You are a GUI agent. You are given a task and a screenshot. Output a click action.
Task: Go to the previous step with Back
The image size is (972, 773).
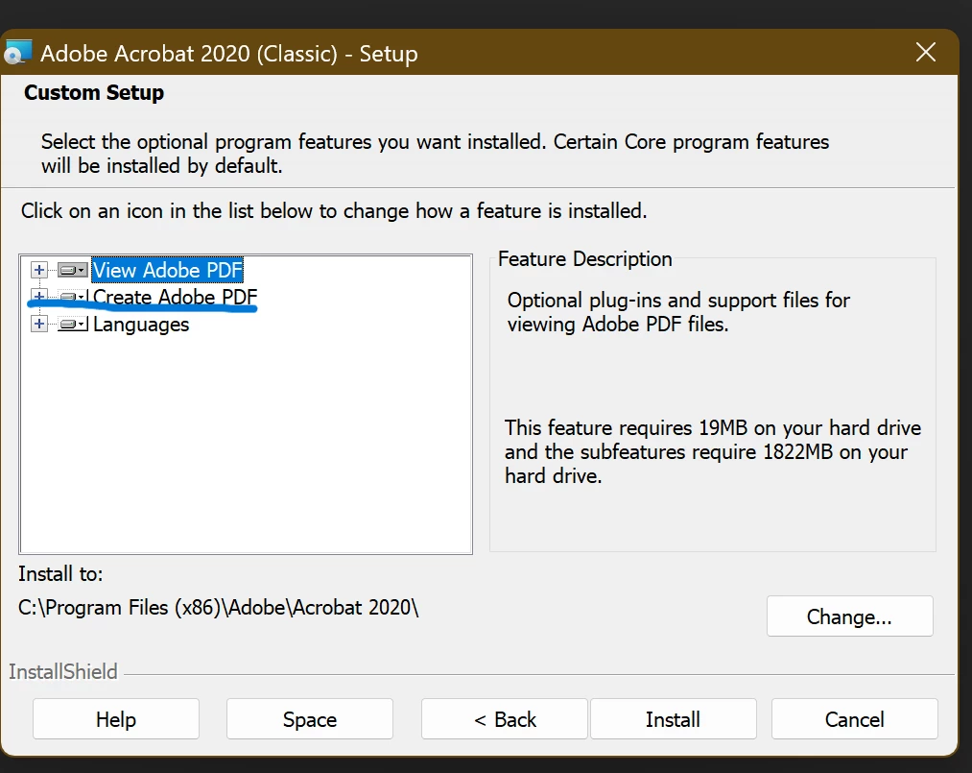point(505,719)
